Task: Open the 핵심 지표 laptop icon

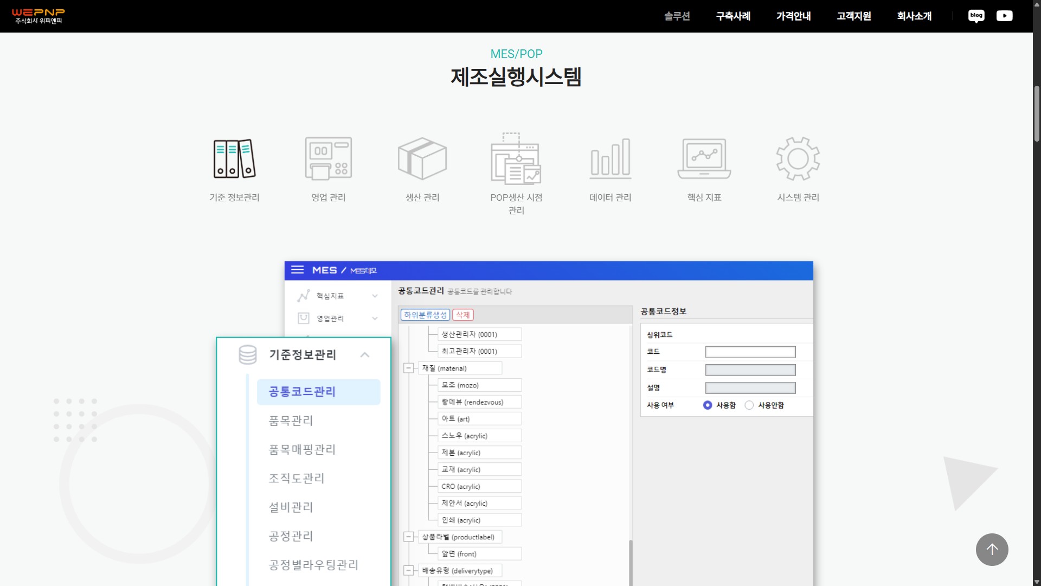Action: coord(704,159)
